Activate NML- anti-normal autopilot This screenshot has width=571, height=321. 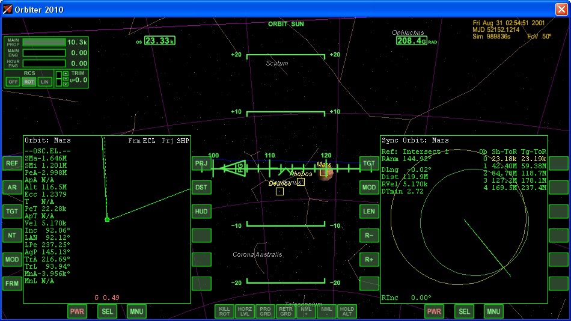click(x=326, y=311)
